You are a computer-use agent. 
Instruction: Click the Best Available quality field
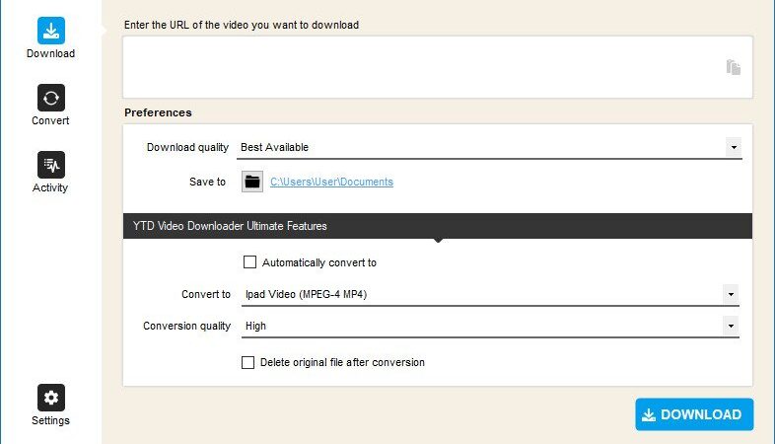click(489, 147)
